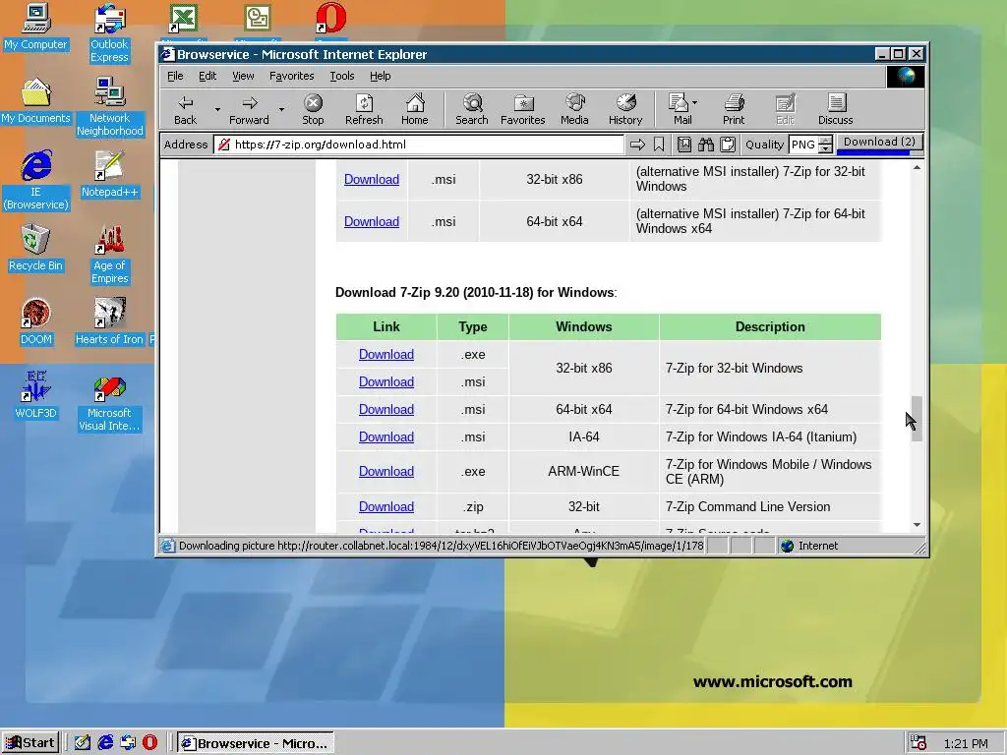Open the View menu

point(243,76)
